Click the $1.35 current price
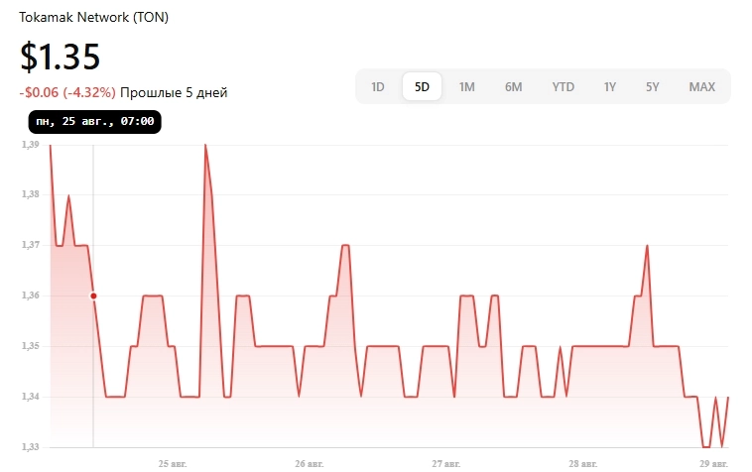This screenshot has width=752, height=472. coord(61,58)
